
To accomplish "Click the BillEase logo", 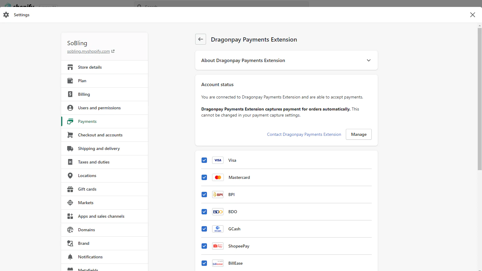I will pos(218,263).
